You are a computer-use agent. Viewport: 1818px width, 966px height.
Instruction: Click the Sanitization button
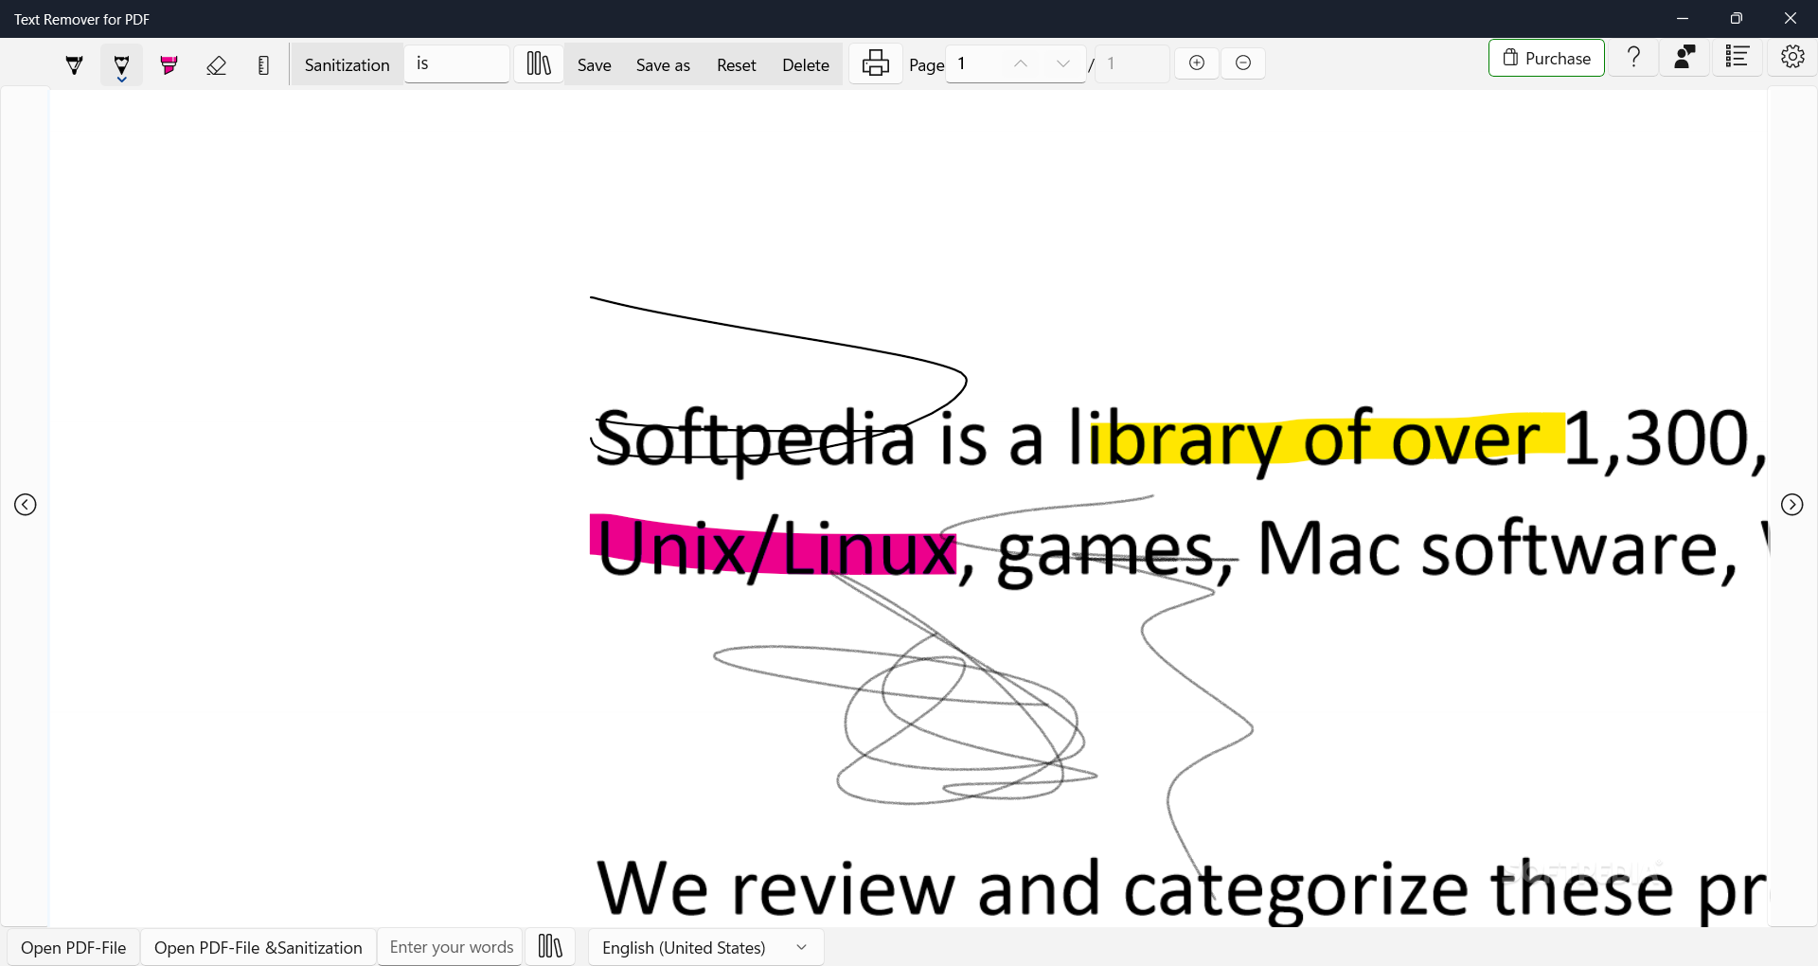click(x=347, y=64)
